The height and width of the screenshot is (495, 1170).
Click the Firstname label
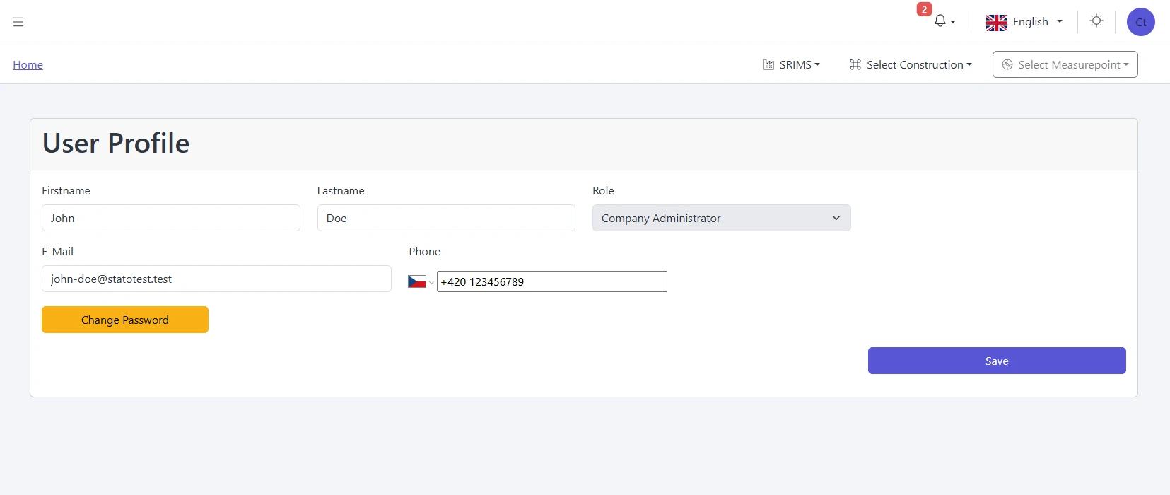point(66,190)
